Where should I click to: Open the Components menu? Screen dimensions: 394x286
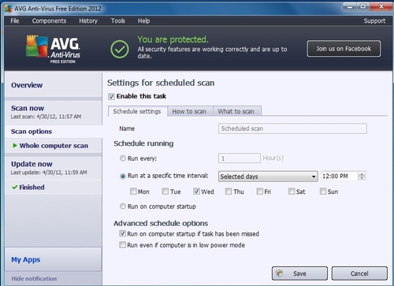pos(49,20)
